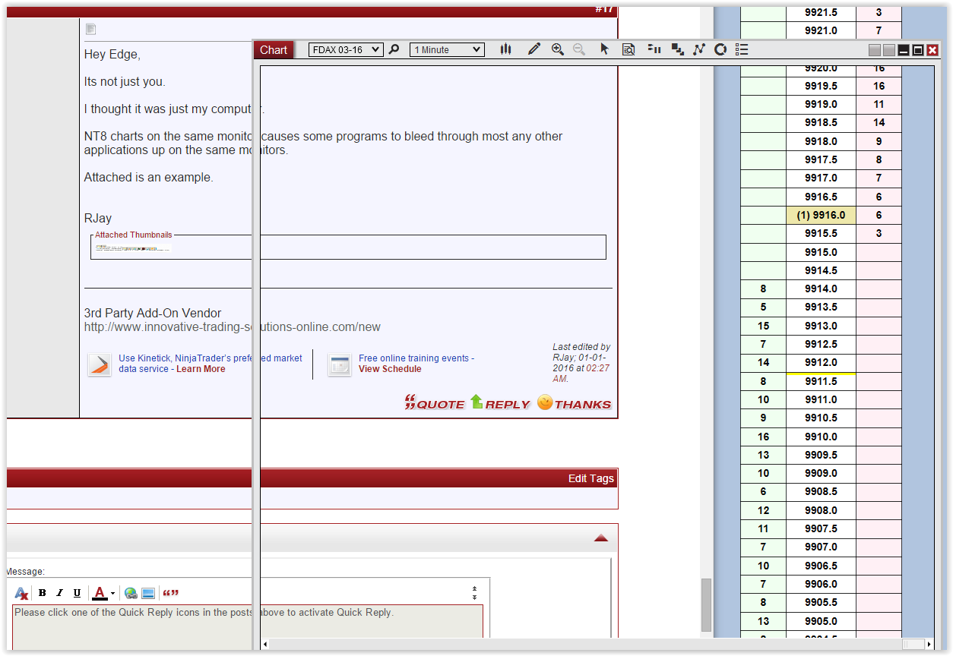This screenshot has height=656, width=953.
Task: Click price row 9905.5 in ladder
Action: tap(821, 602)
